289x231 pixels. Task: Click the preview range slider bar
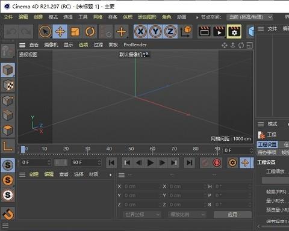click(x=61, y=162)
